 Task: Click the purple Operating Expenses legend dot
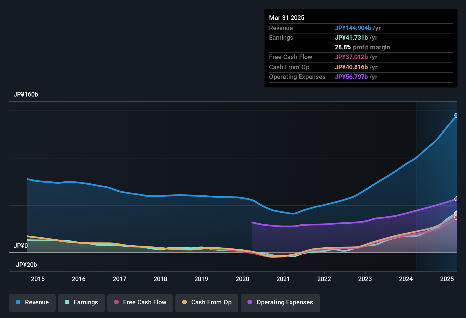tap(250, 302)
